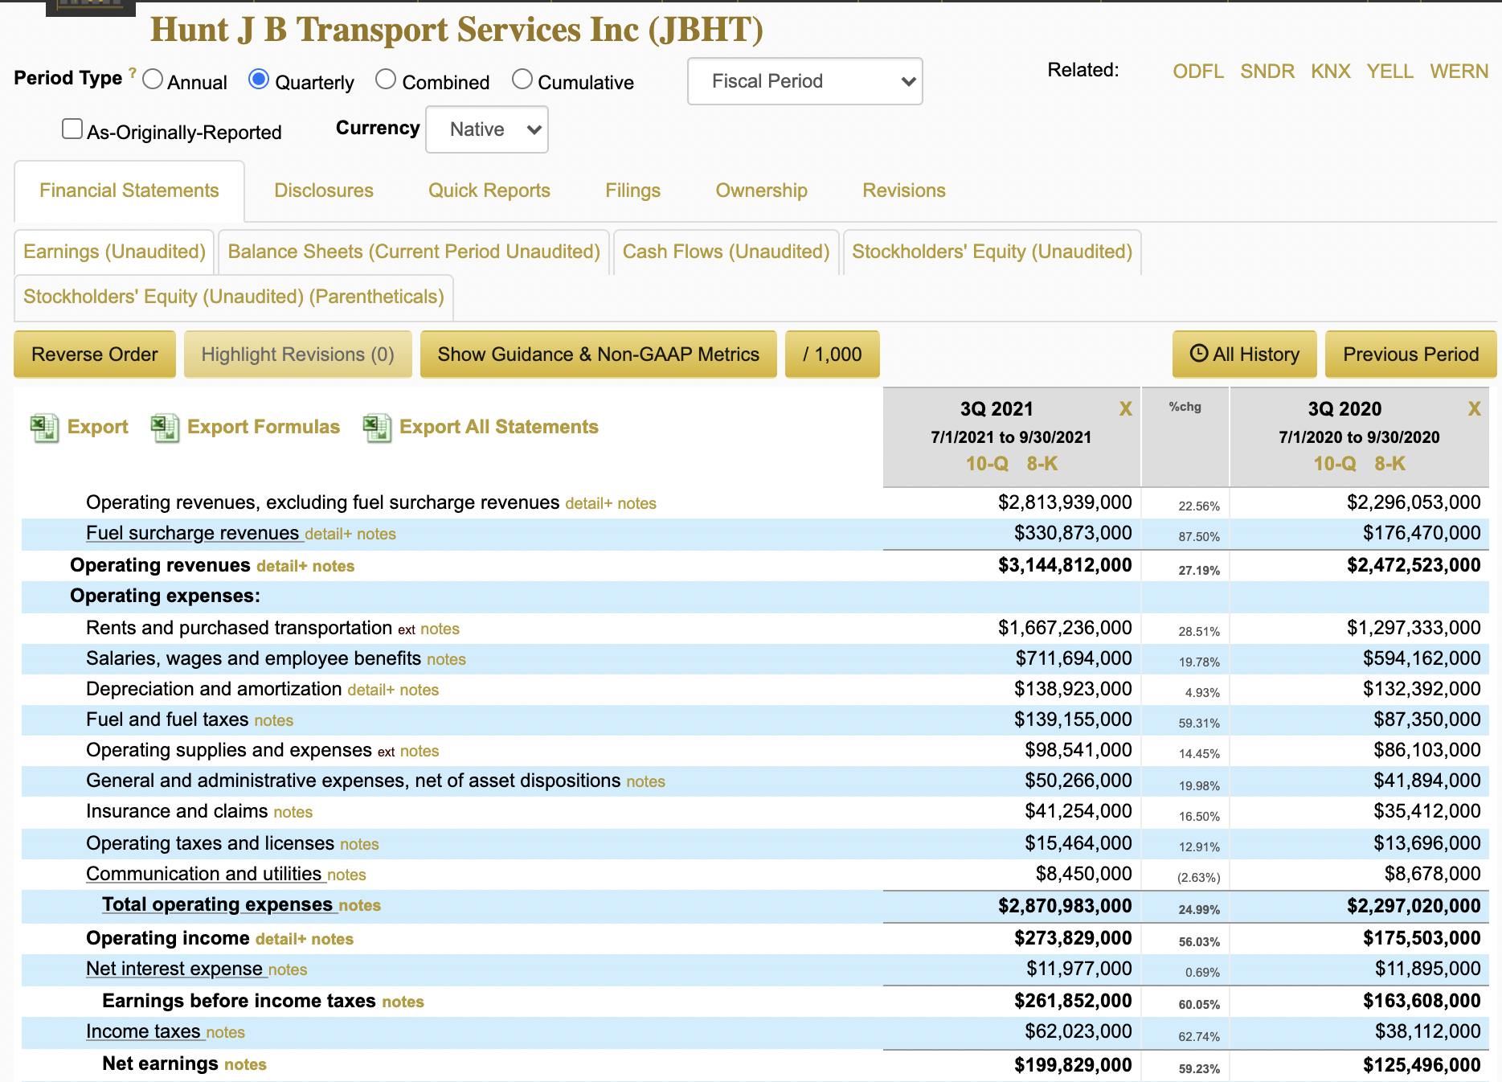Click the / 1,000 scale button
Screen dimensions: 1502x1082
[x=832, y=355]
